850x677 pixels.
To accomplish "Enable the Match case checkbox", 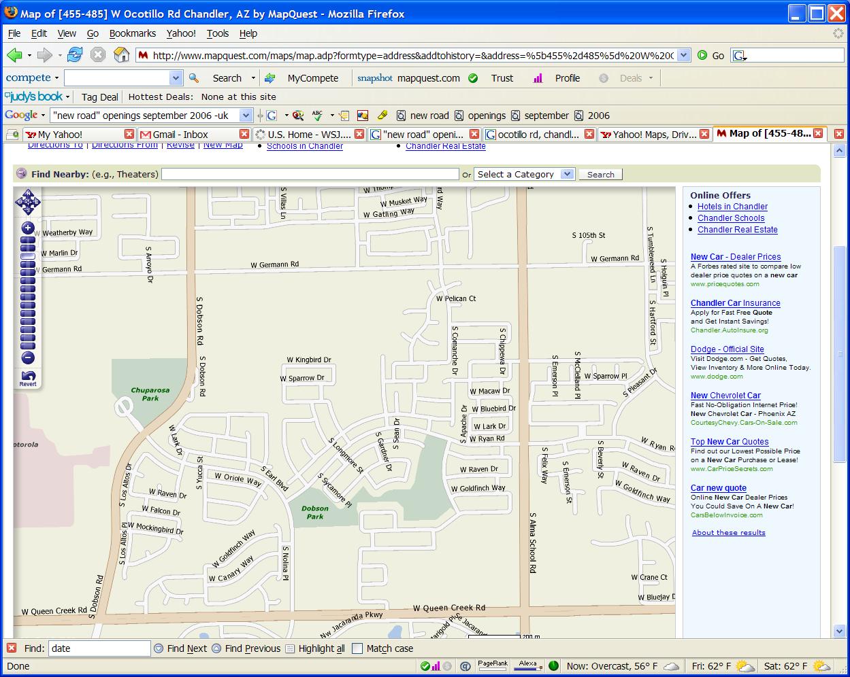I will [x=357, y=648].
